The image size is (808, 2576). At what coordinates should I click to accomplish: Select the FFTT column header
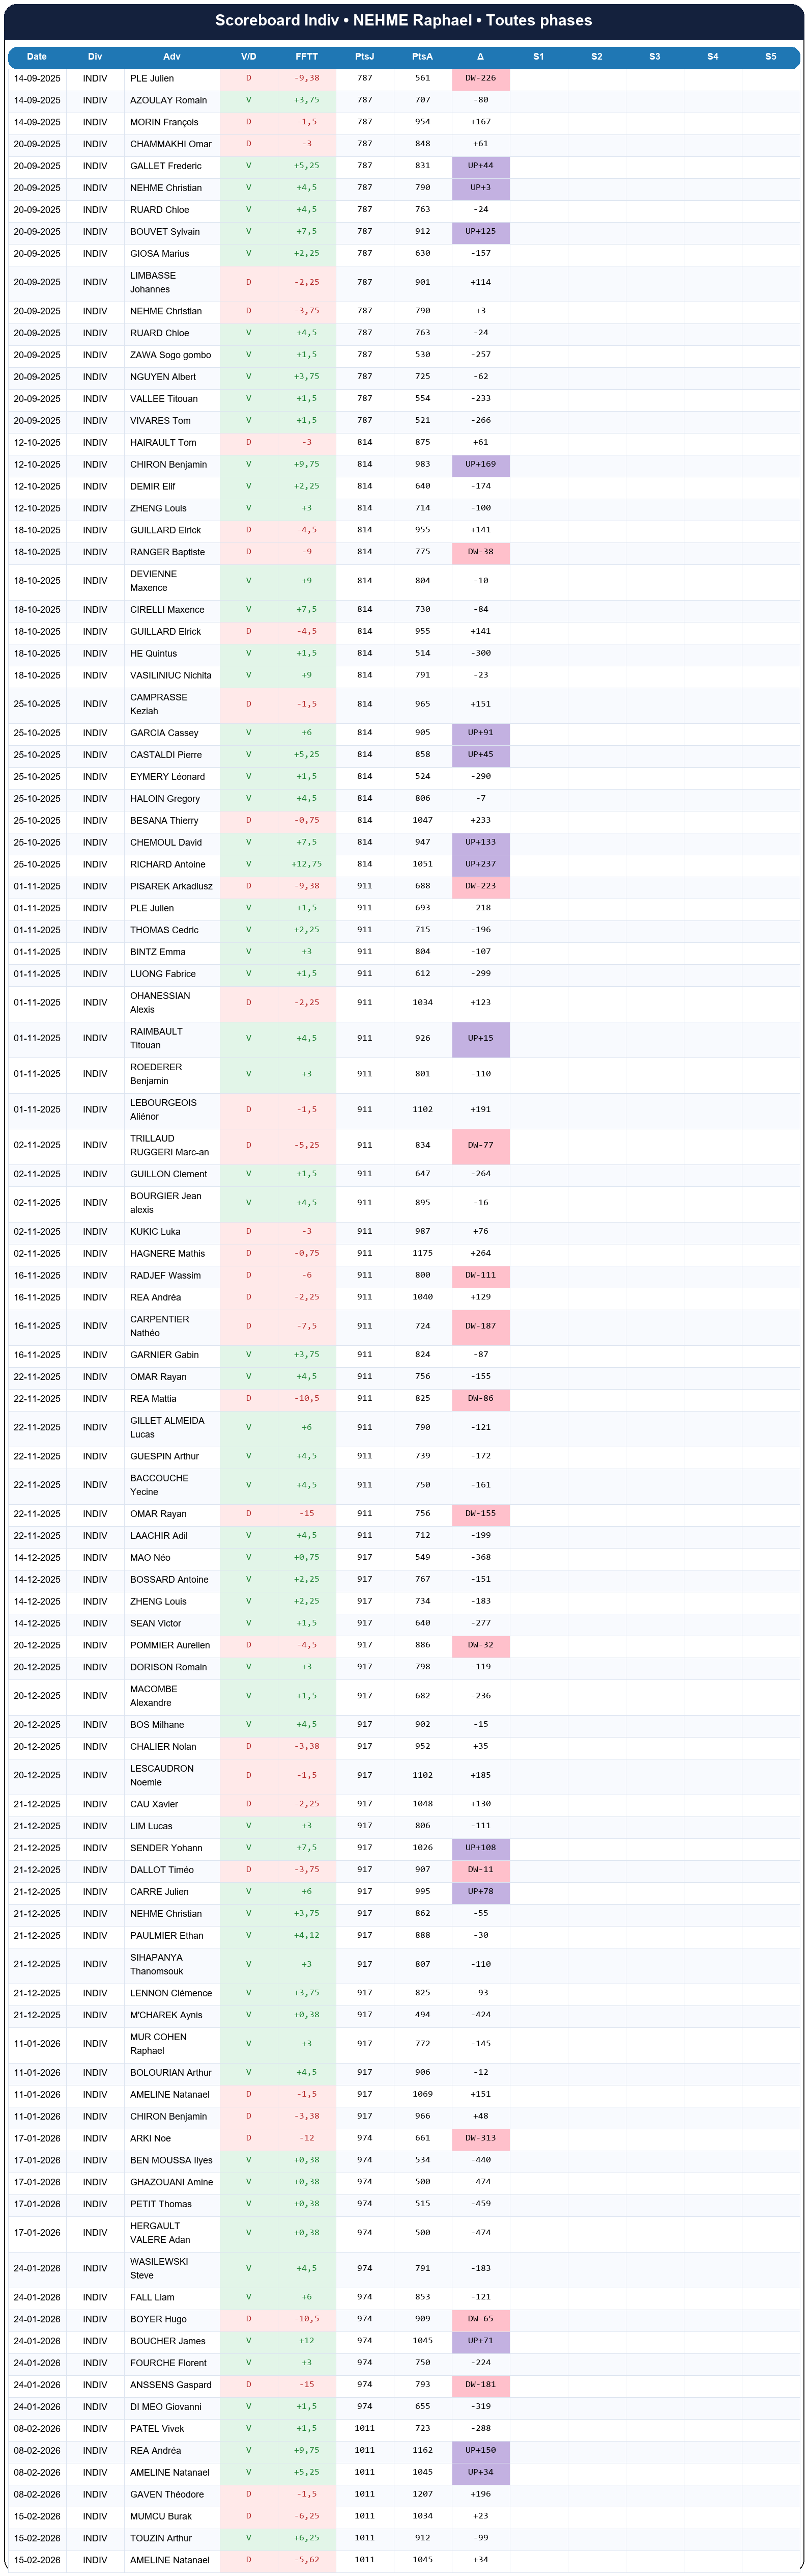pos(307,57)
